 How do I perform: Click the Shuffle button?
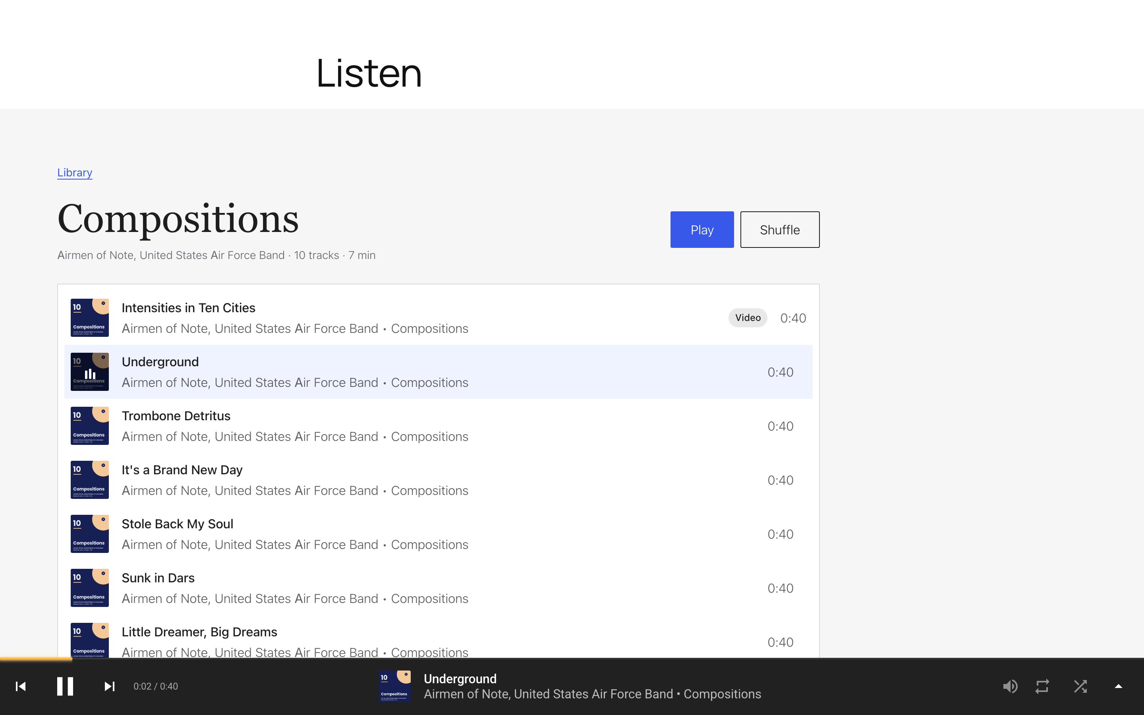[x=779, y=230]
